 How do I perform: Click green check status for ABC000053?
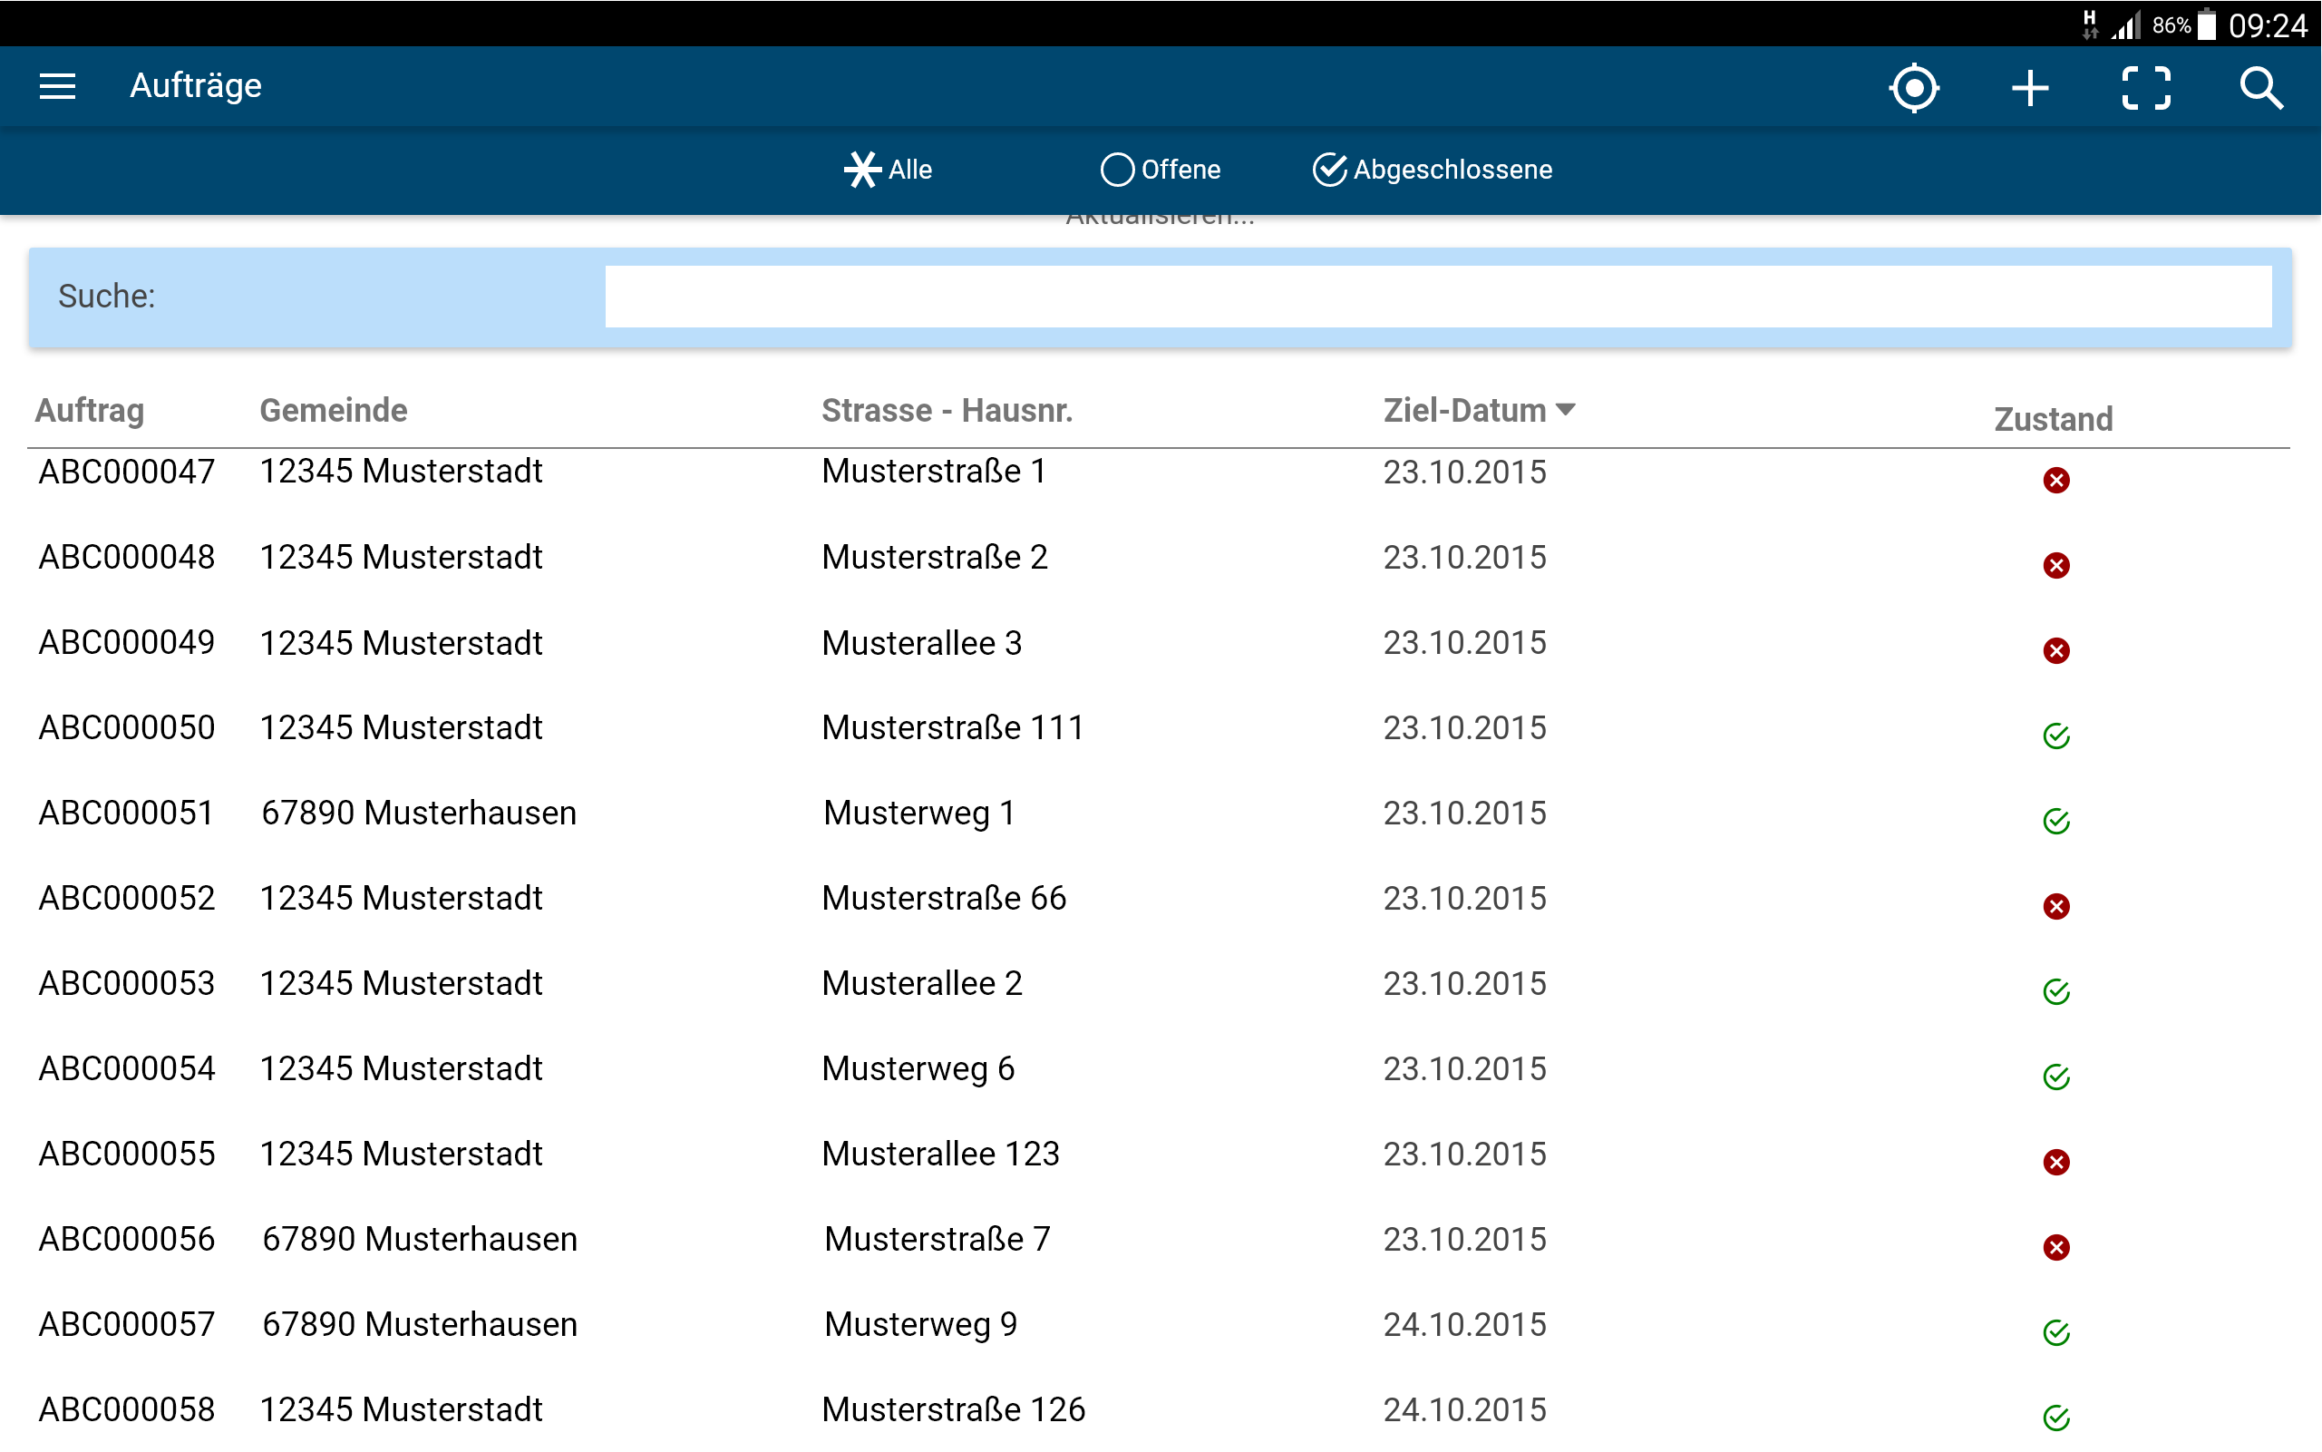(x=2056, y=992)
